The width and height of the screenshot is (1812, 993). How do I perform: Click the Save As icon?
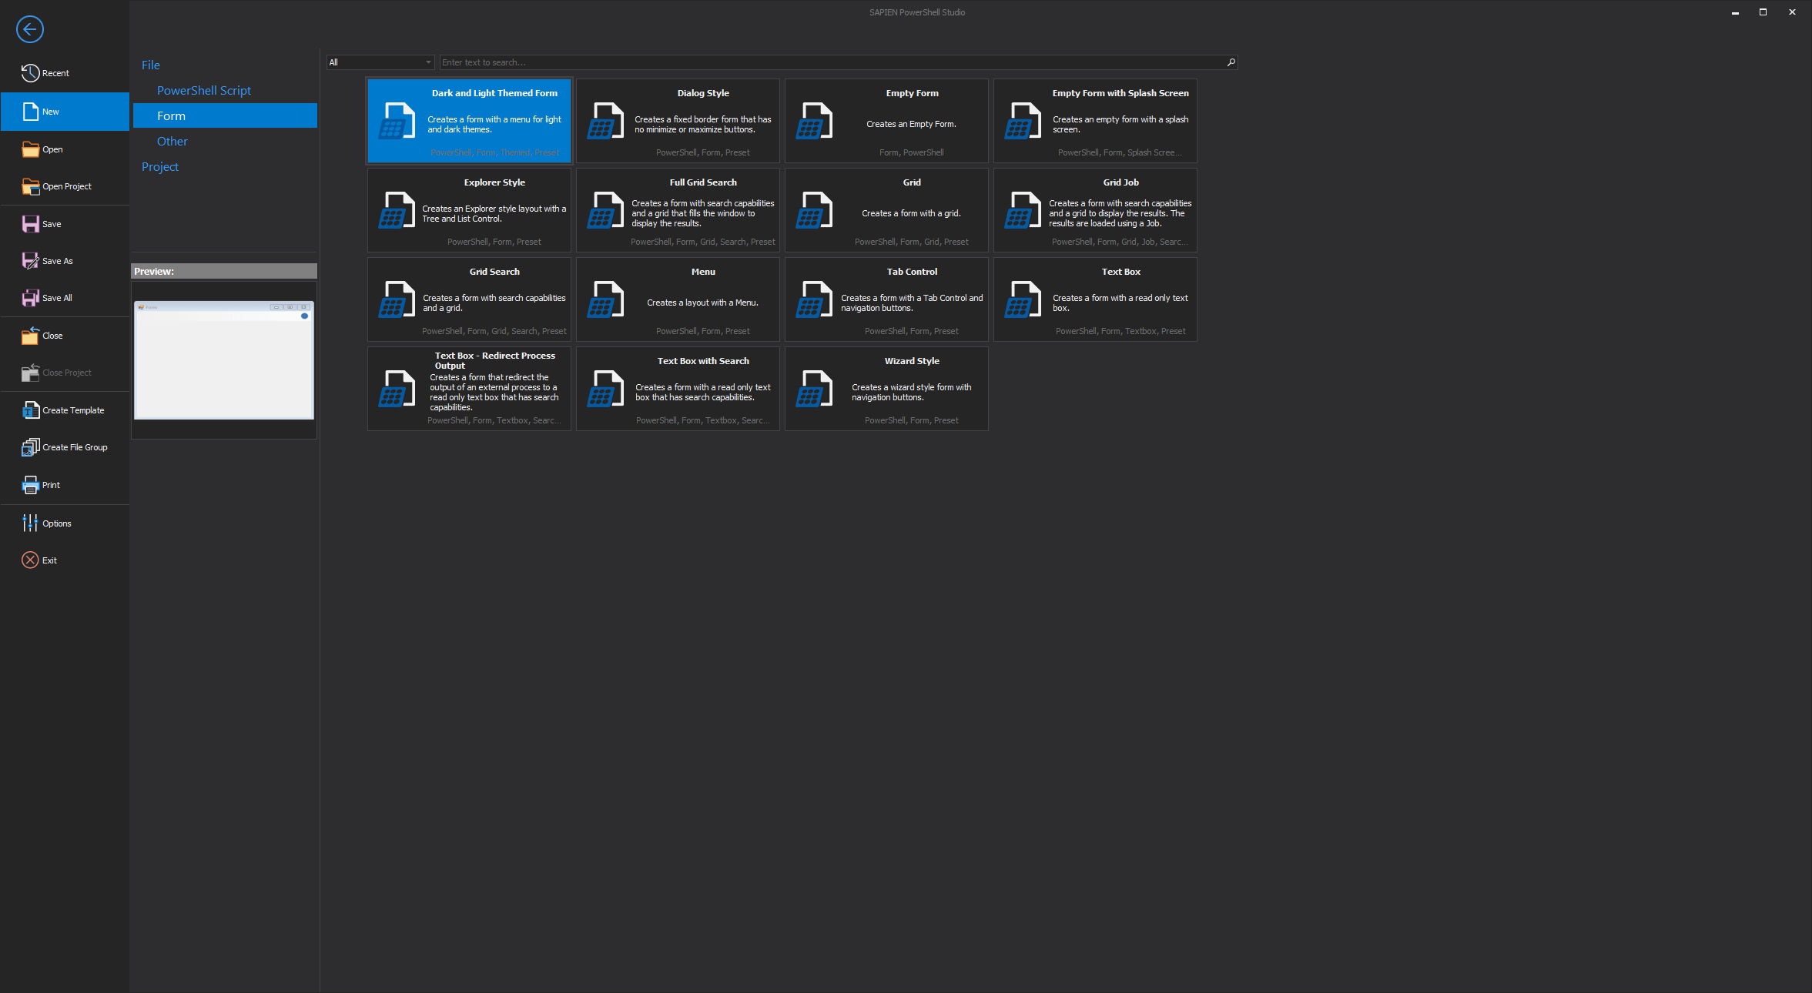(x=30, y=261)
